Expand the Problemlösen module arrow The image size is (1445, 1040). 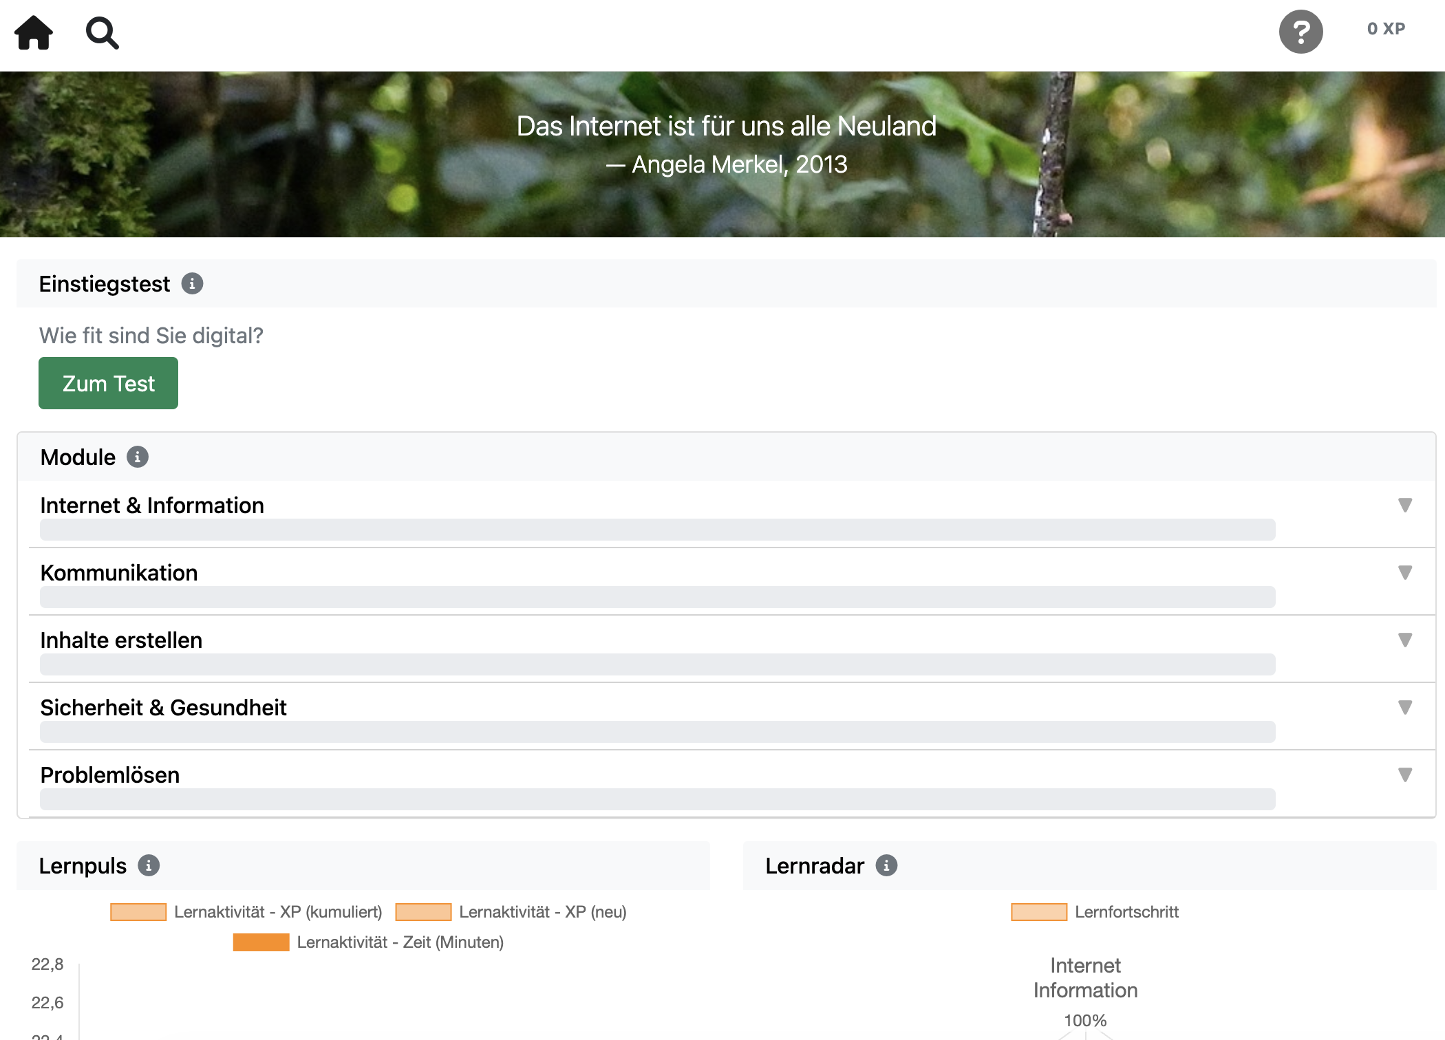coord(1405,775)
